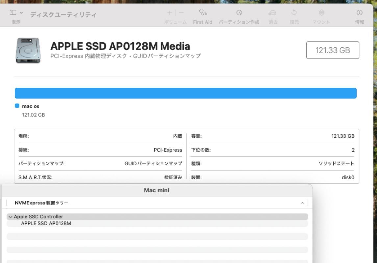Click the S.M.A.R.T.状況 検証済み value
This screenshot has height=263, width=377.
pyautogui.click(x=173, y=177)
